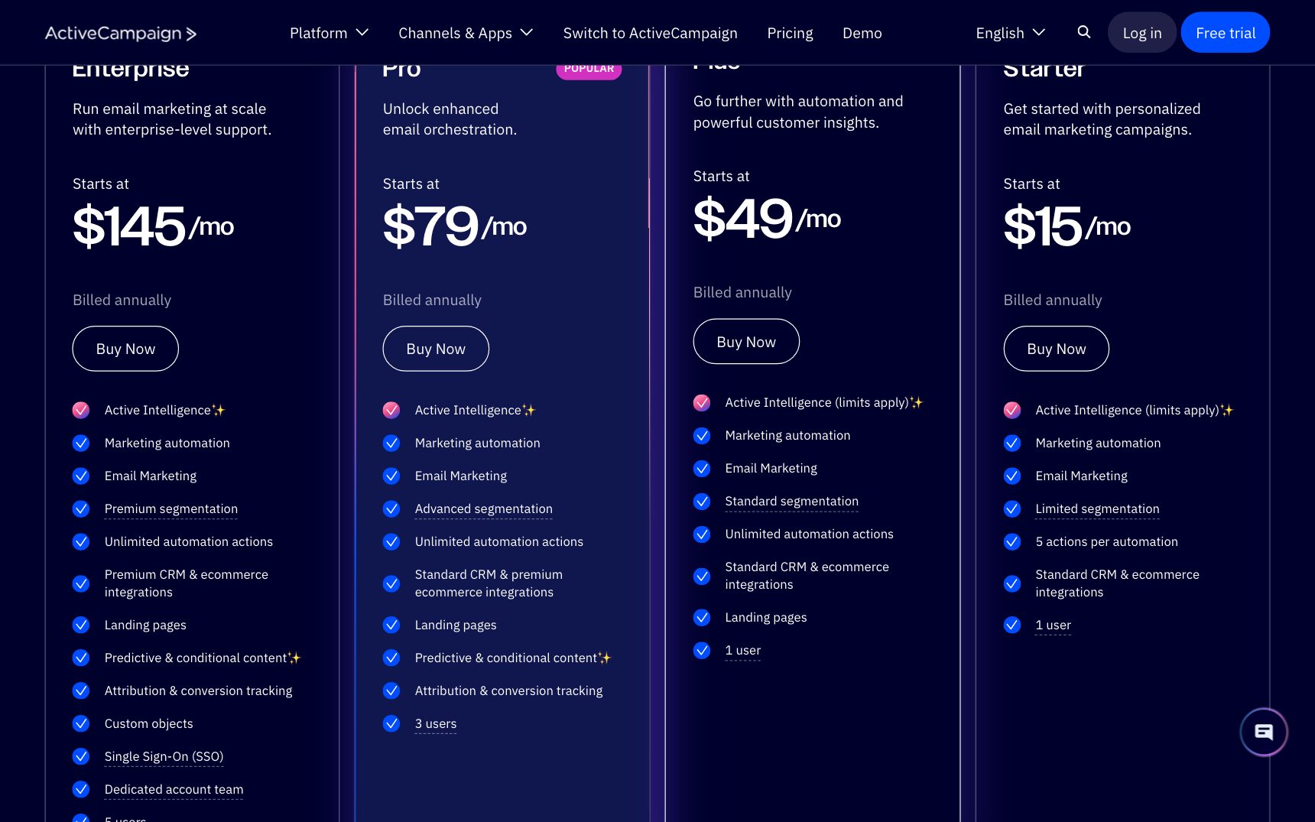Open the English language selector
Viewport: 1315px width, 822px height.
click(1010, 33)
